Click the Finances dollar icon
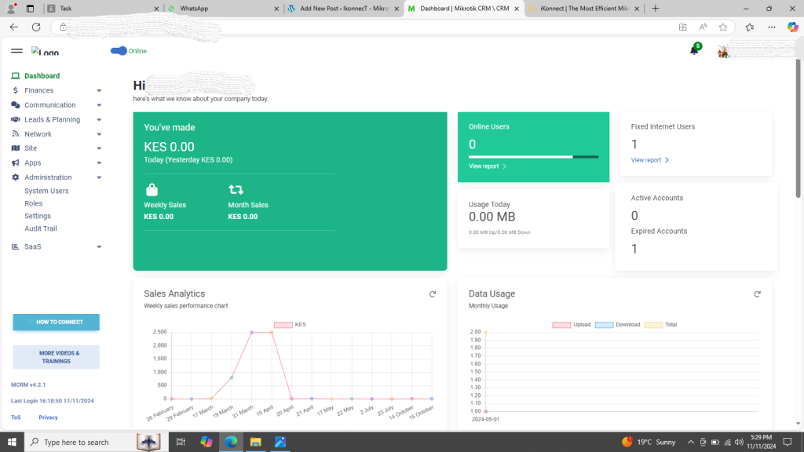The height and width of the screenshot is (452, 804). point(16,89)
